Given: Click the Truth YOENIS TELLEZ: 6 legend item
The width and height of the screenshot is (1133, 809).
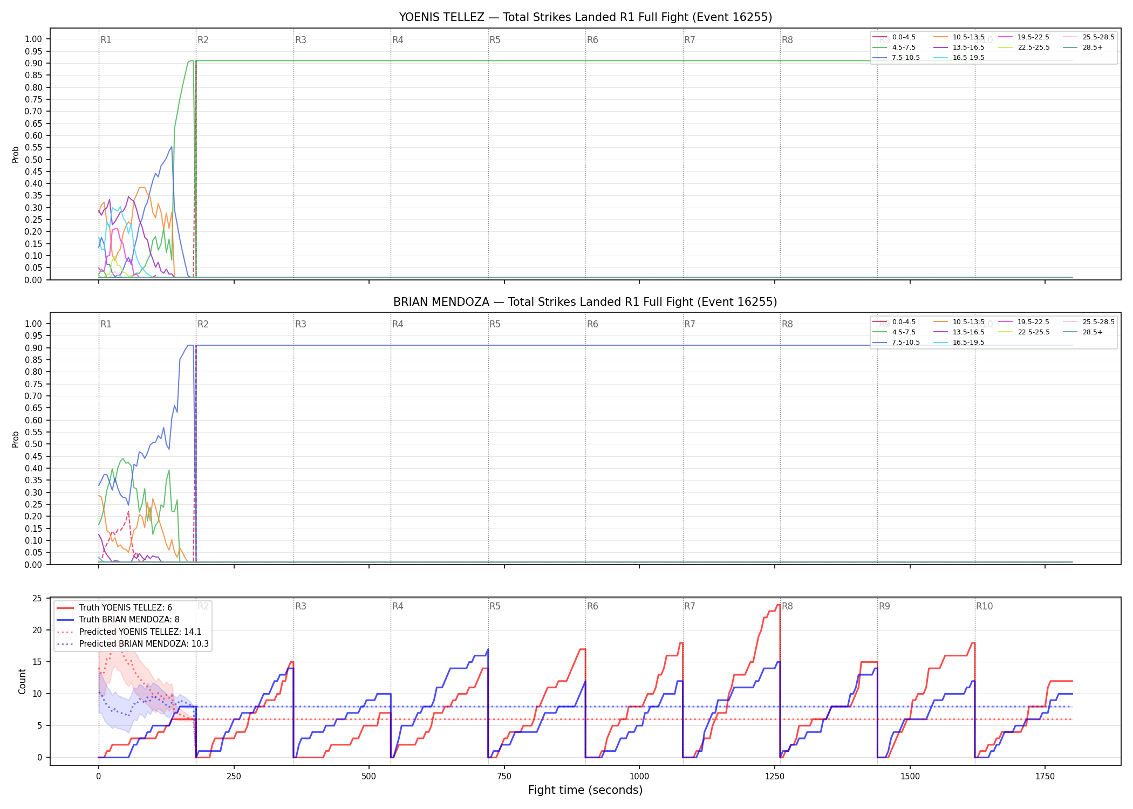Looking at the screenshot, I should coord(114,608).
